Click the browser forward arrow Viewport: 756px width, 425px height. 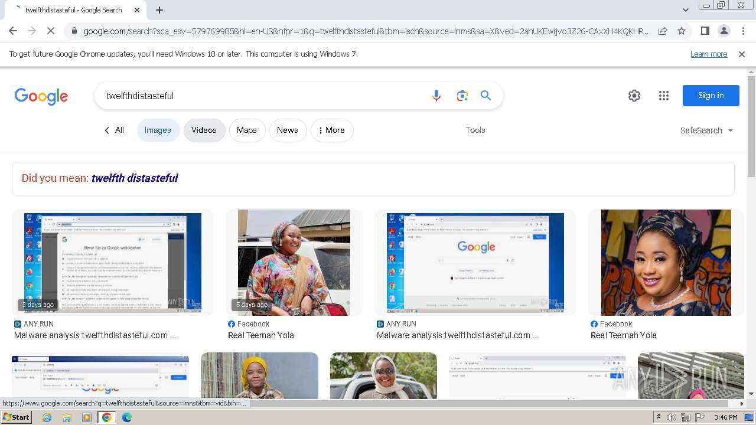(x=32, y=31)
